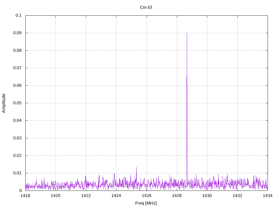Image resolution: width=276 pixels, height=207 pixels.
Task: Click the x-axis tick label 1418
Action: 25,196
